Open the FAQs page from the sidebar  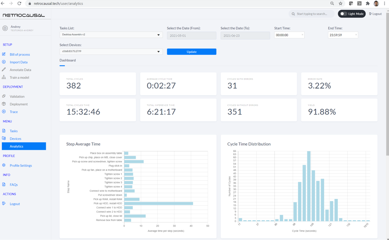(13, 185)
